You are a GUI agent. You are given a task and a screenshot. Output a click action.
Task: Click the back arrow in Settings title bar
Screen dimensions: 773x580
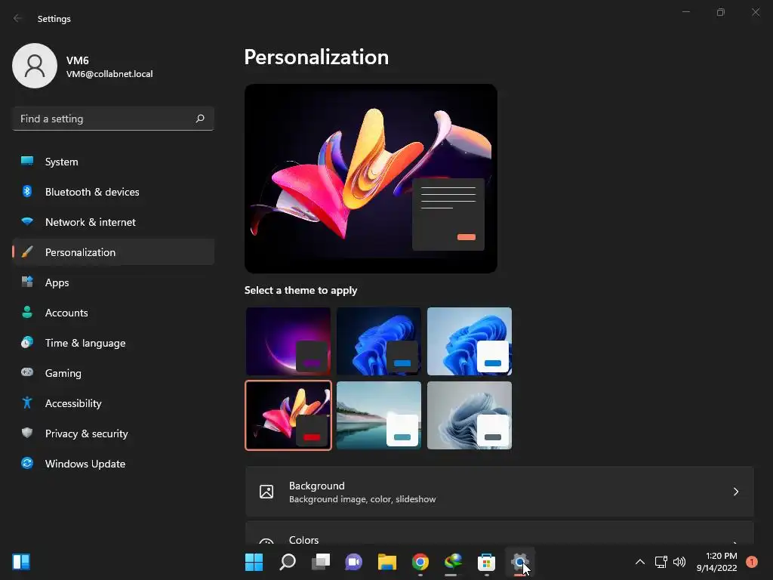pos(18,18)
